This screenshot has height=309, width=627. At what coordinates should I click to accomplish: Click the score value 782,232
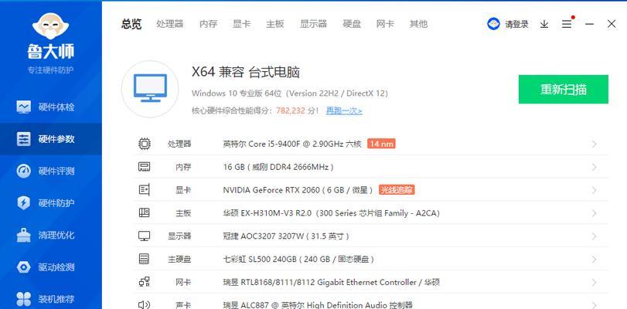pyautogui.click(x=291, y=110)
